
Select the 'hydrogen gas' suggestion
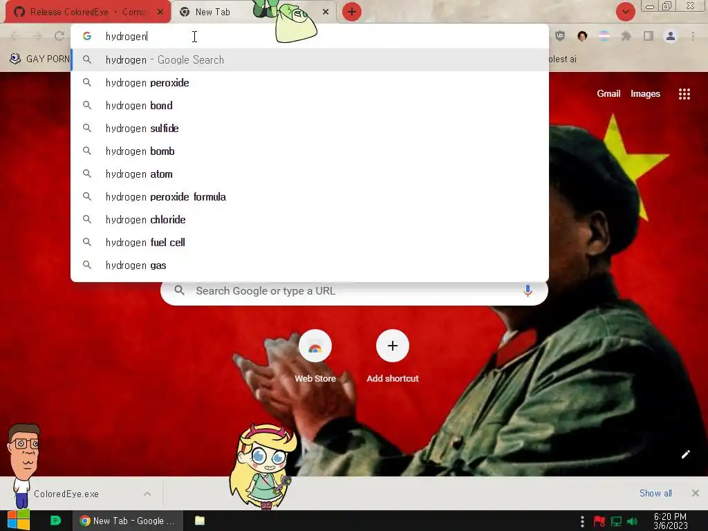coord(310,265)
